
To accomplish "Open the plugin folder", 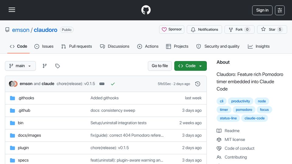I will tap(23, 148).
